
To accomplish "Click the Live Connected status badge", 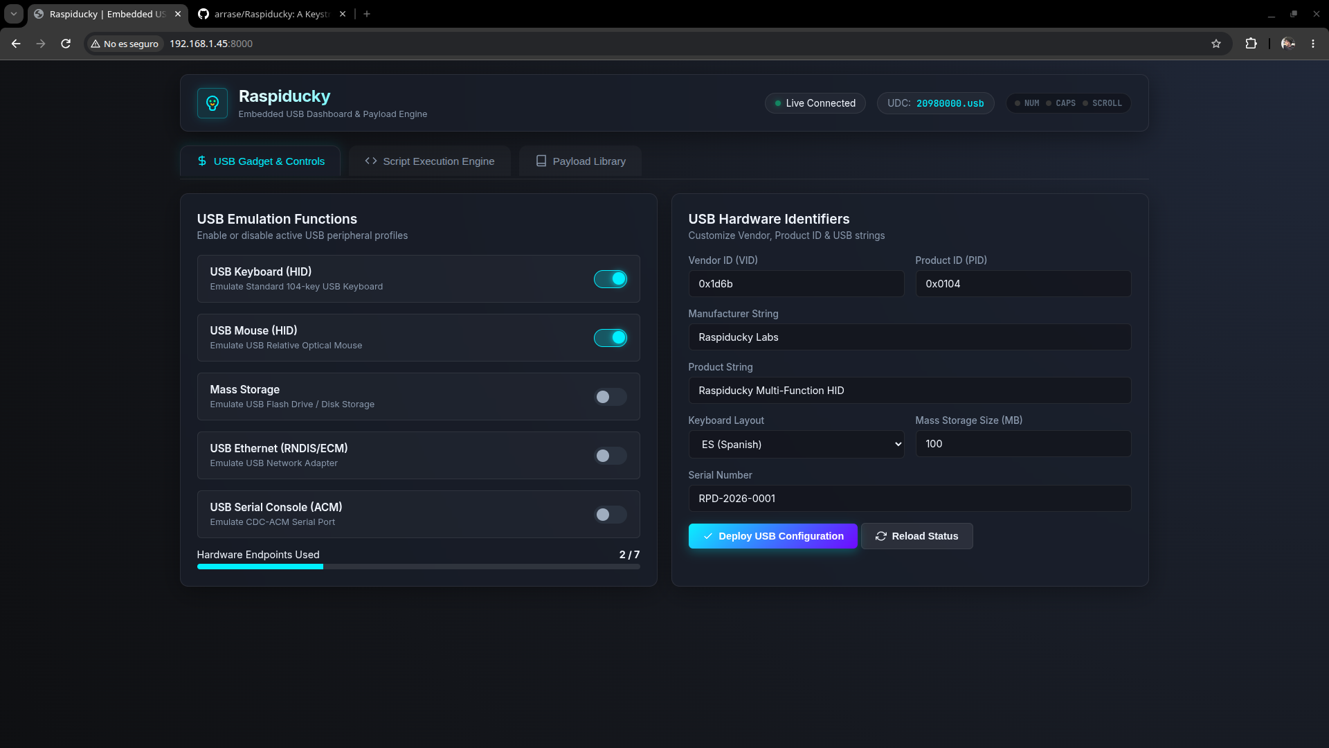I will click(815, 103).
